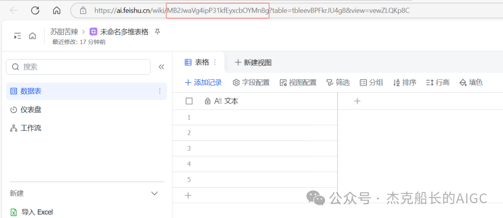Tick the select-all checkbox in header
The image size is (503, 218).
(x=189, y=101)
